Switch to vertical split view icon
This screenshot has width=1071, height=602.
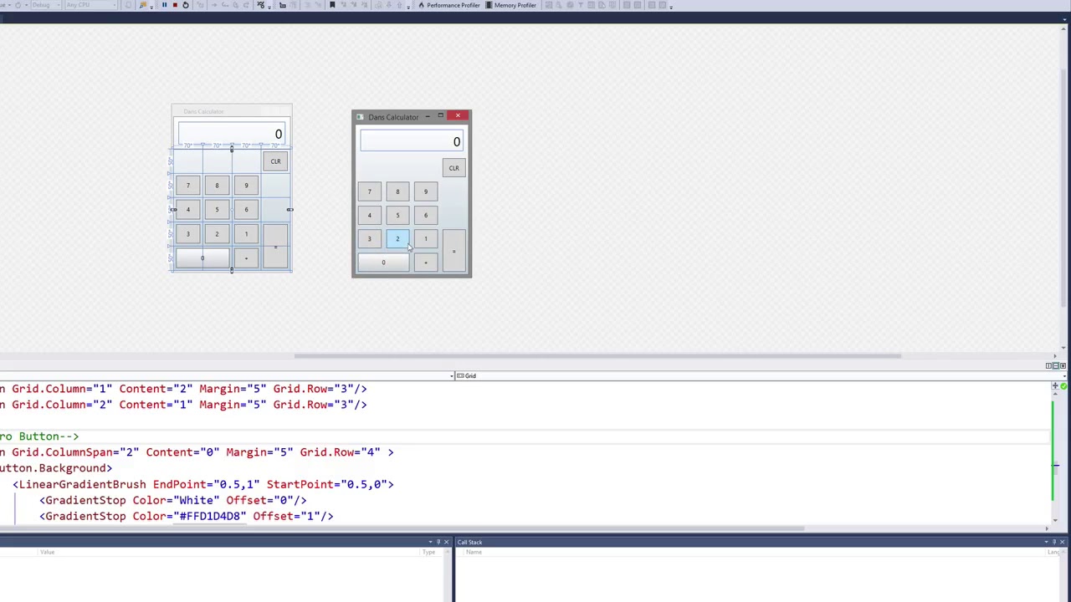coord(1048,365)
